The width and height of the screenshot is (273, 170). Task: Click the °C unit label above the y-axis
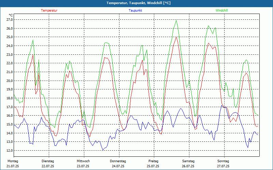point(11,15)
